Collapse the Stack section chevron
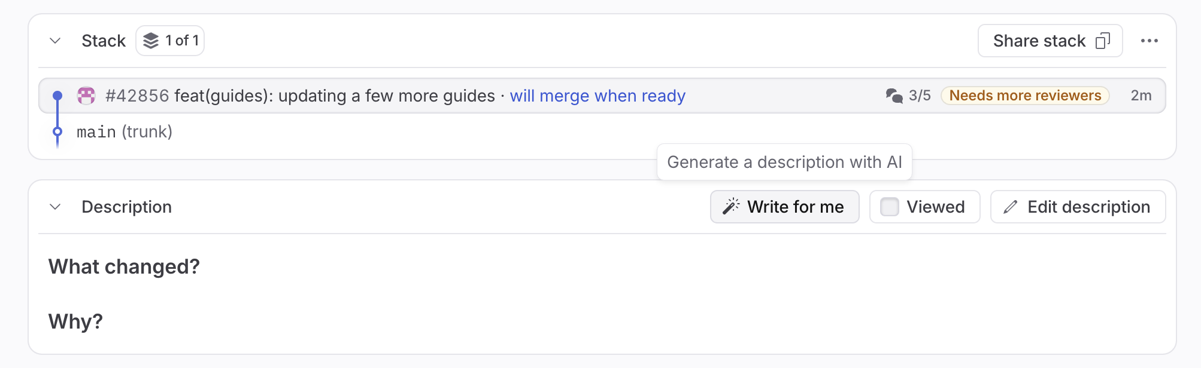The image size is (1201, 368). tap(54, 41)
